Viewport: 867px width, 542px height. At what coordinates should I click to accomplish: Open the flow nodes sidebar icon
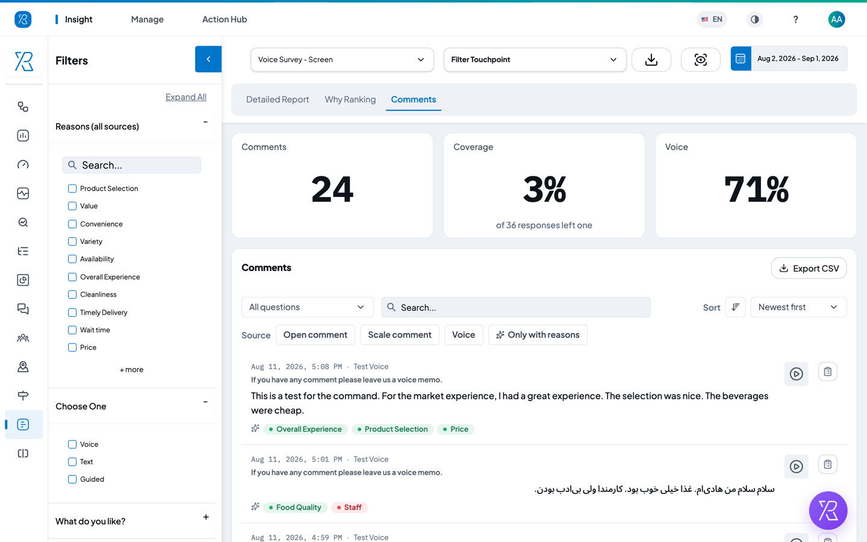tap(23, 107)
